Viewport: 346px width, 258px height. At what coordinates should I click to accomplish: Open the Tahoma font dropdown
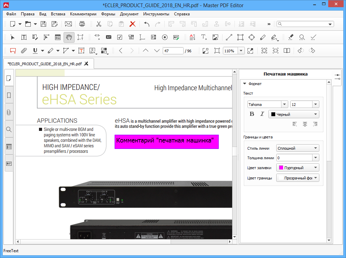[x=284, y=104]
